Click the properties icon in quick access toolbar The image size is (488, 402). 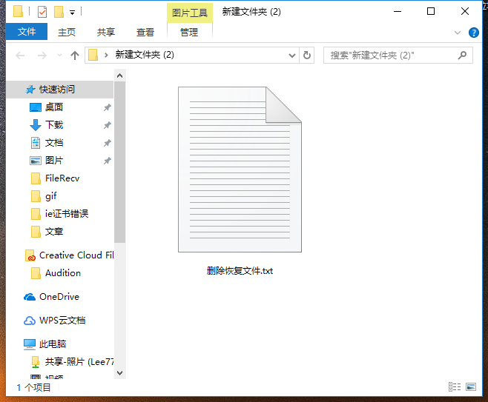(42, 12)
